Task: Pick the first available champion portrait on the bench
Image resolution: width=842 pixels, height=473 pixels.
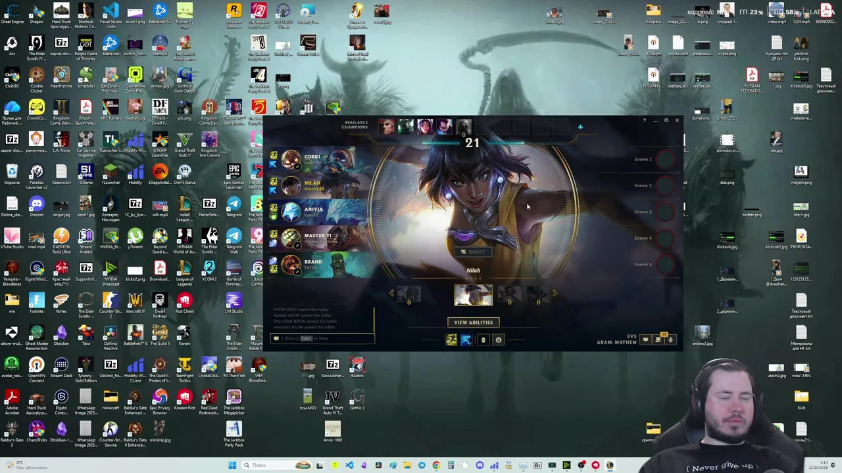Action: click(387, 126)
